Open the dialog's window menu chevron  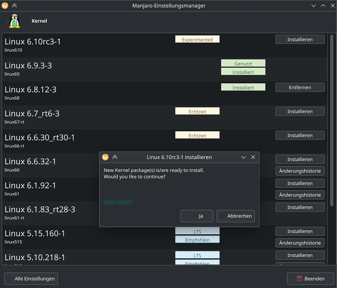click(243, 157)
